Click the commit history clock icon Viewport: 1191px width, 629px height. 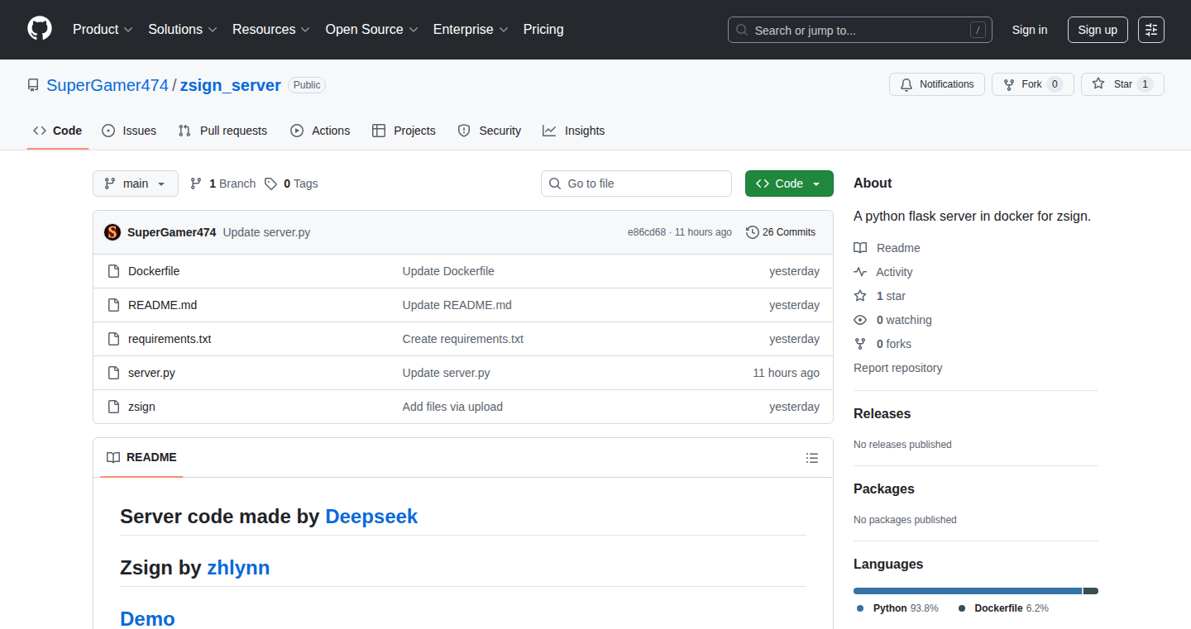pos(753,232)
